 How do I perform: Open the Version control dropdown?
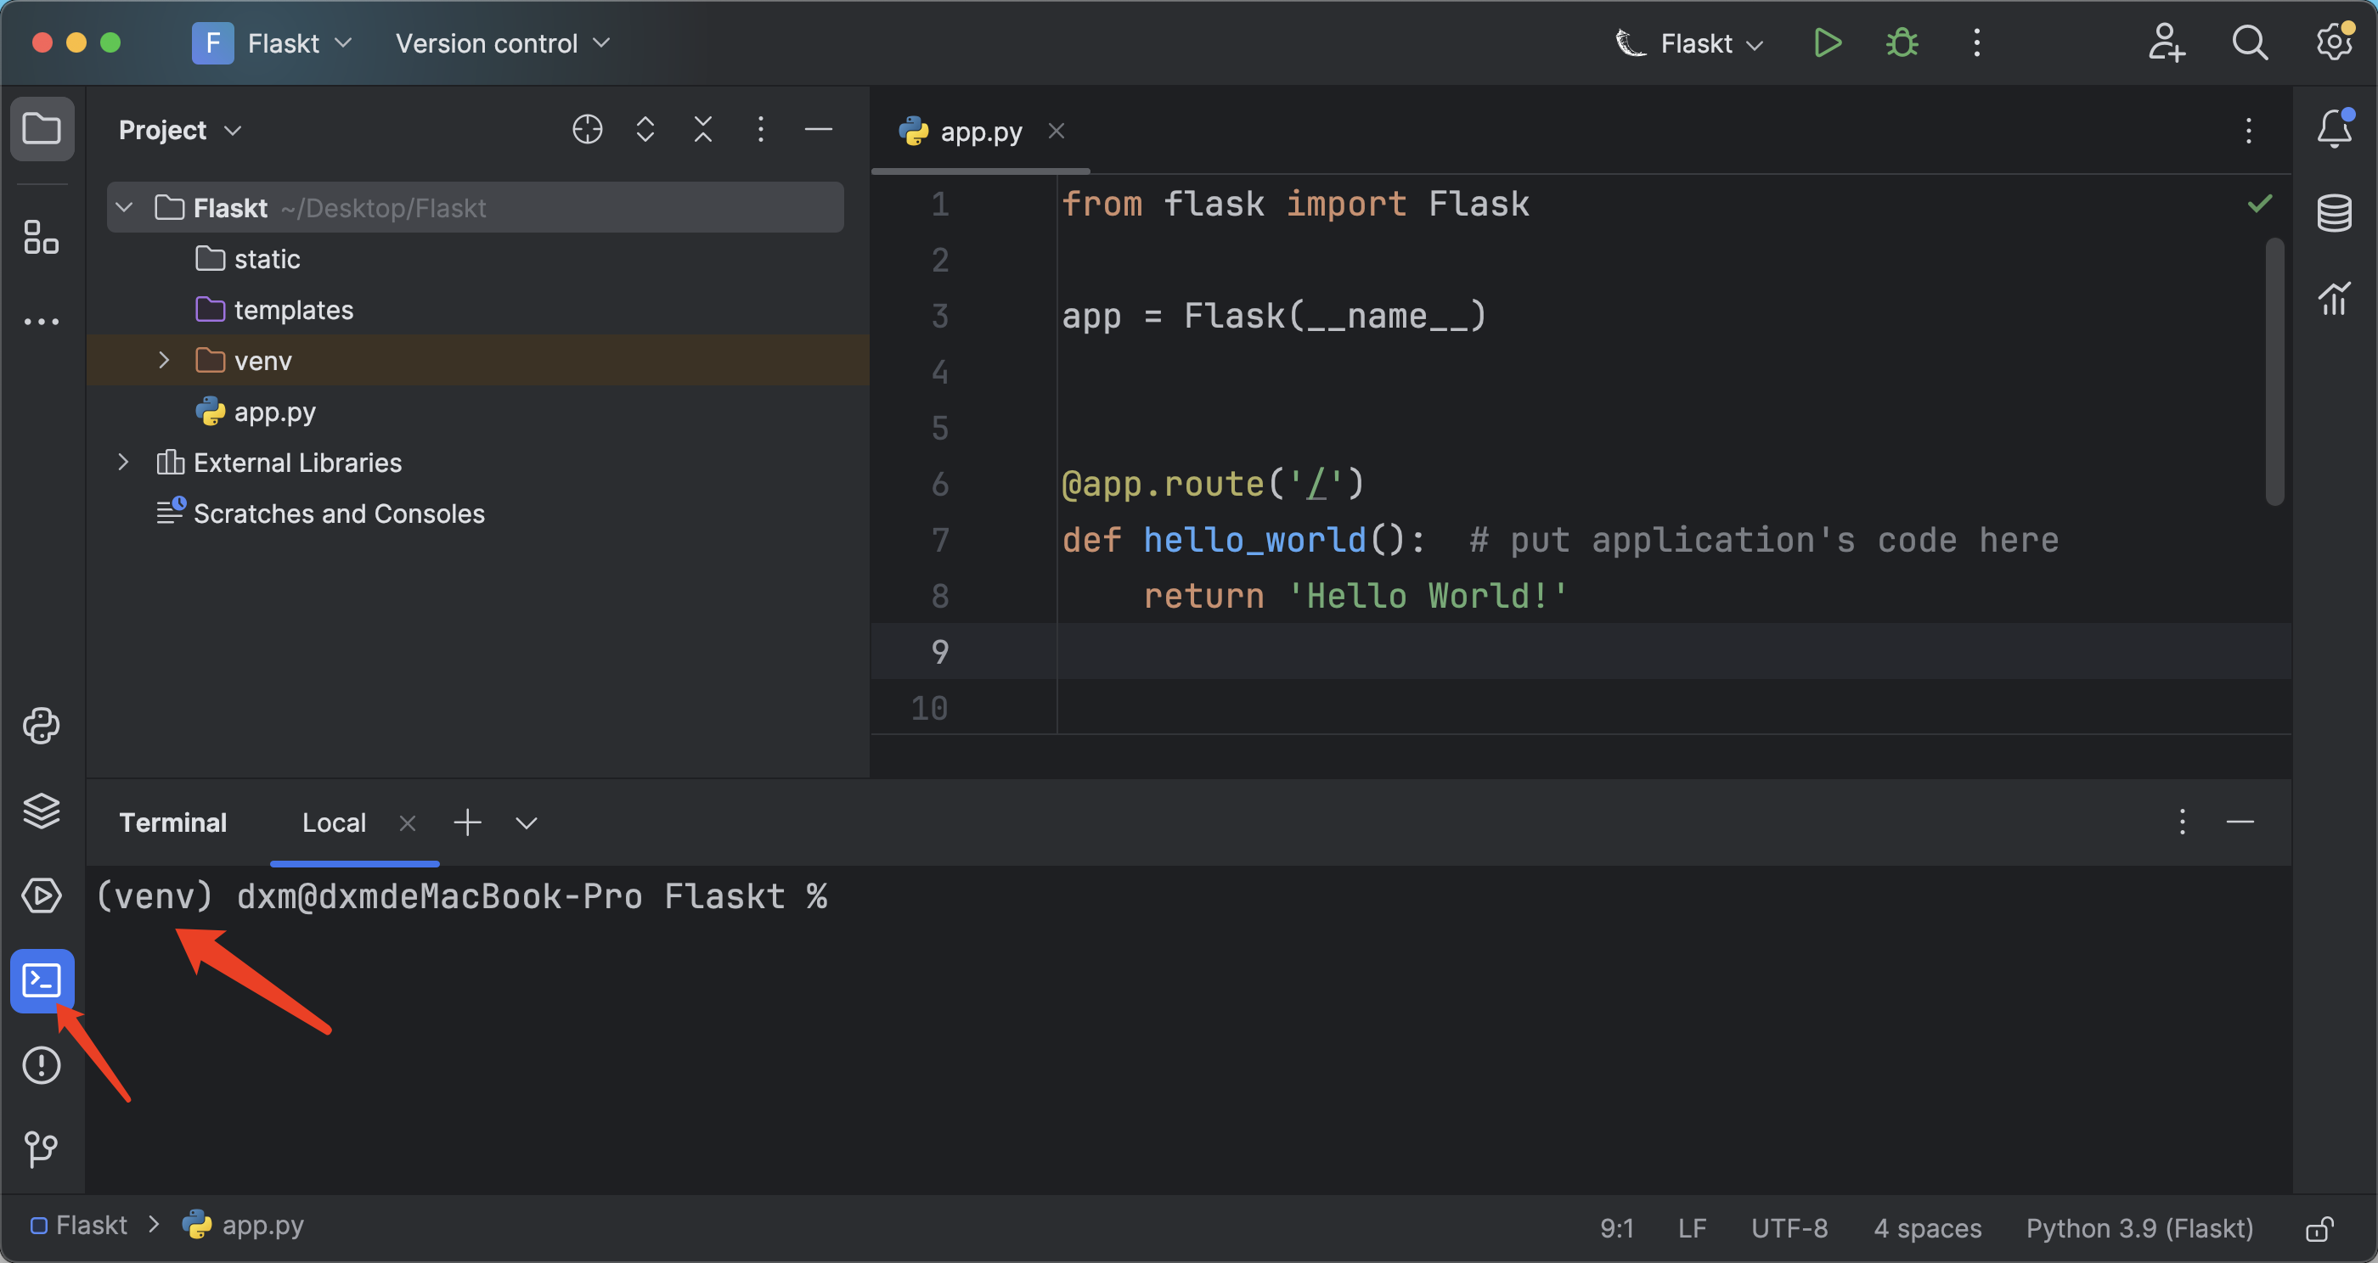(503, 43)
